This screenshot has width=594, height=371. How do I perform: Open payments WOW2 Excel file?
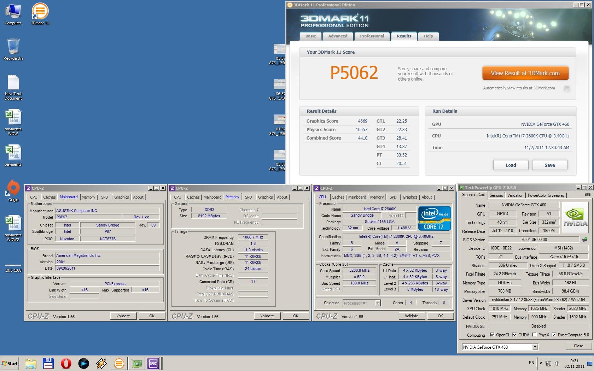(13, 228)
